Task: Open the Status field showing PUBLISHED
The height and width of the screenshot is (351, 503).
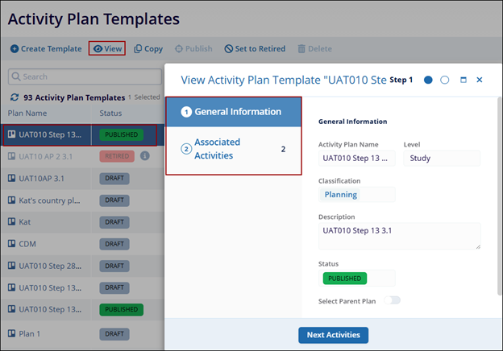Action: (x=356, y=279)
